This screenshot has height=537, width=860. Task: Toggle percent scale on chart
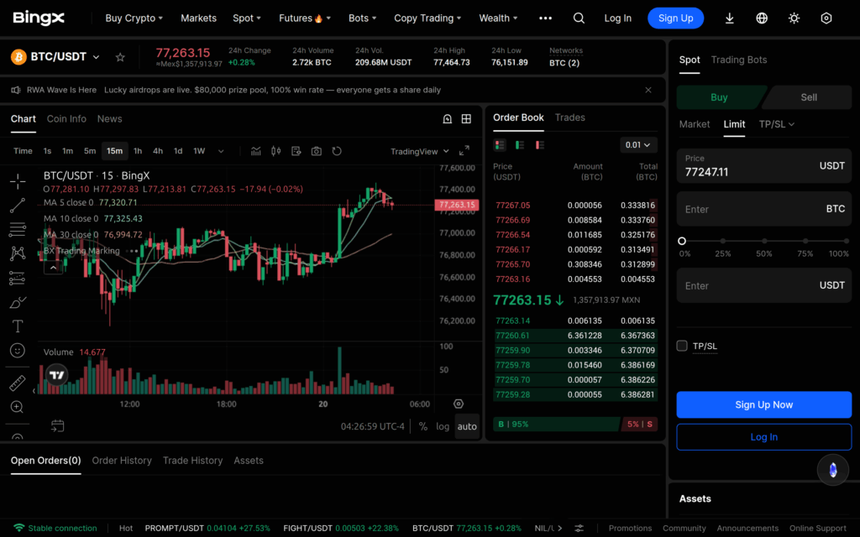coord(423,426)
